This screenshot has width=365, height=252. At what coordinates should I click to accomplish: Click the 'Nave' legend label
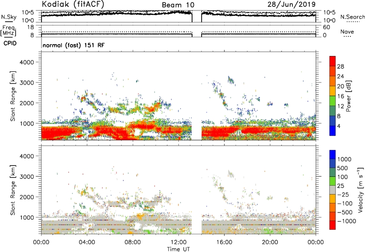coord(347,31)
